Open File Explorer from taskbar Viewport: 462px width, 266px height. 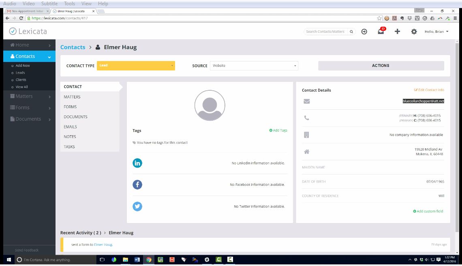click(x=126, y=260)
